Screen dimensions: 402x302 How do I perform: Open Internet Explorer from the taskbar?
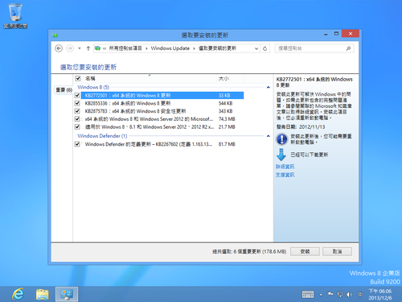coord(18,294)
